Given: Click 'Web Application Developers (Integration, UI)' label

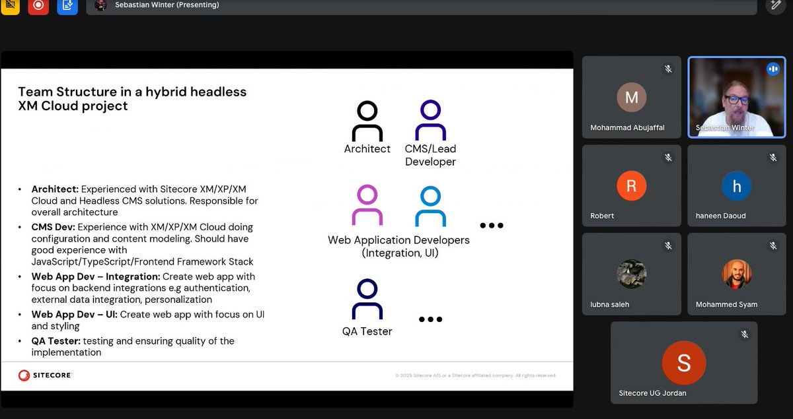Looking at the screenshot, I should 399,246.
